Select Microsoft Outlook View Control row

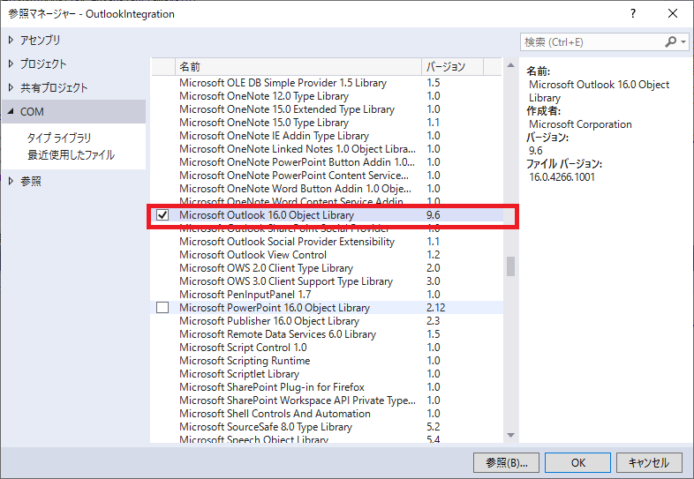point(327,255)
